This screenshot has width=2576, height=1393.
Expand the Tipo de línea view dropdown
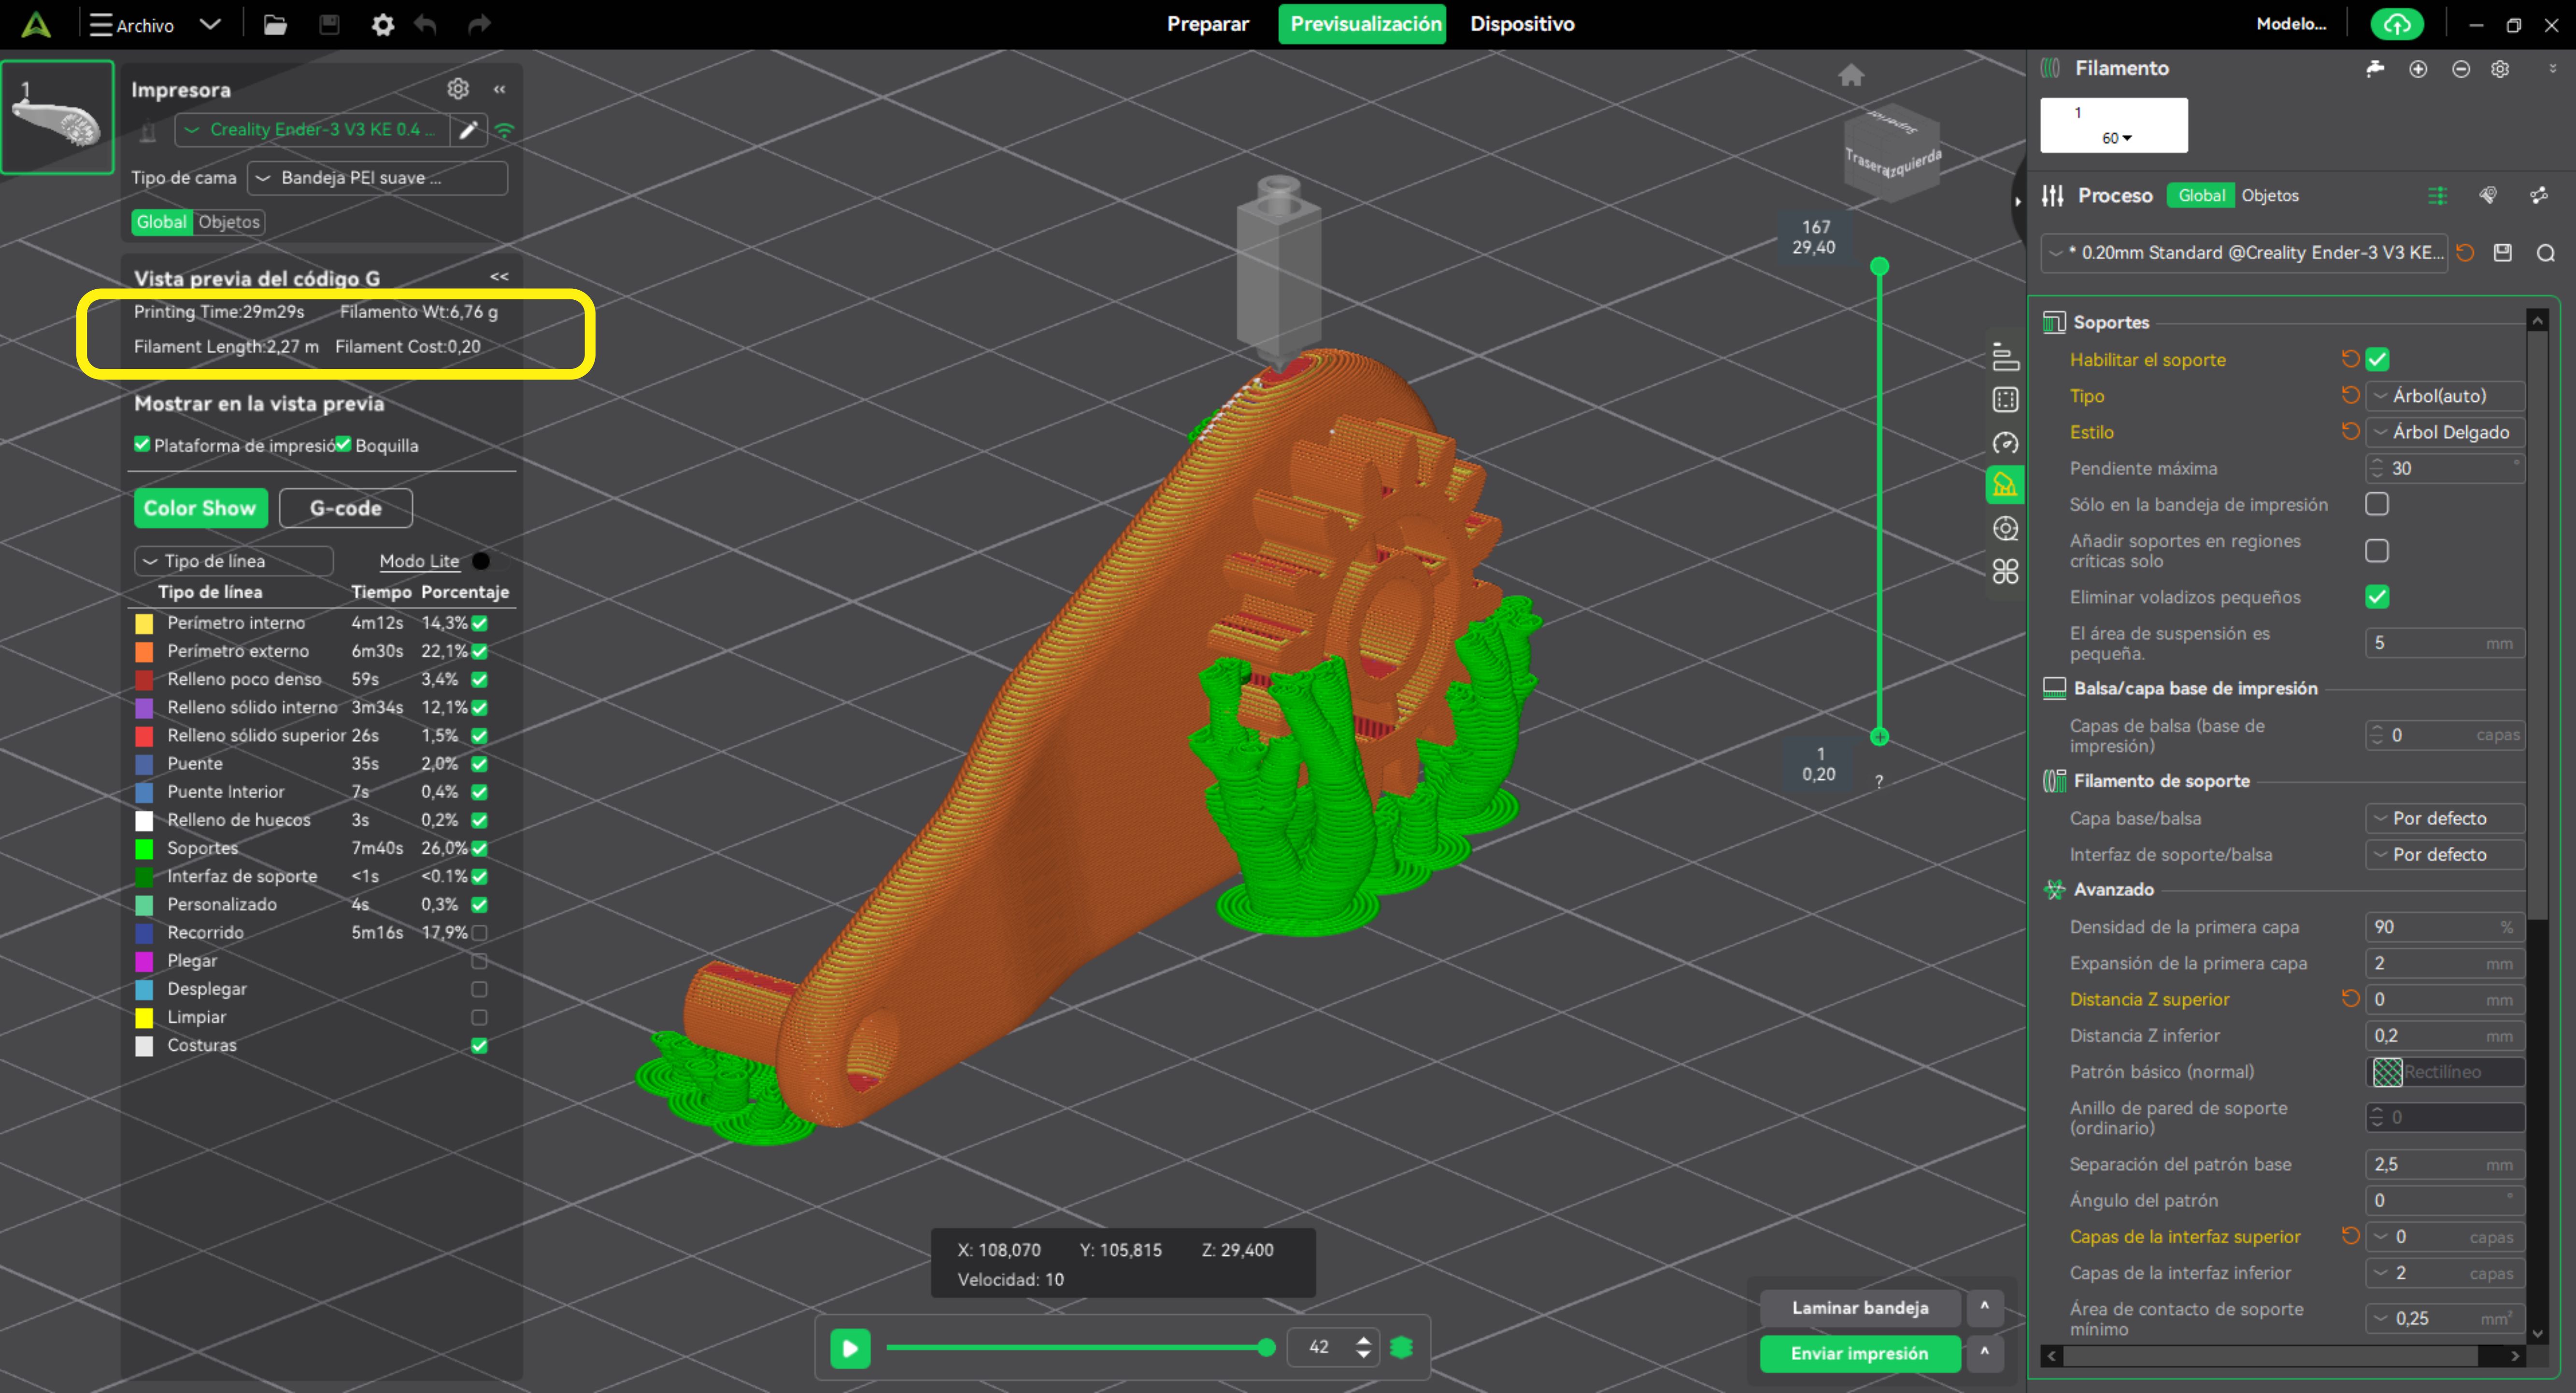tap(233, 562)
